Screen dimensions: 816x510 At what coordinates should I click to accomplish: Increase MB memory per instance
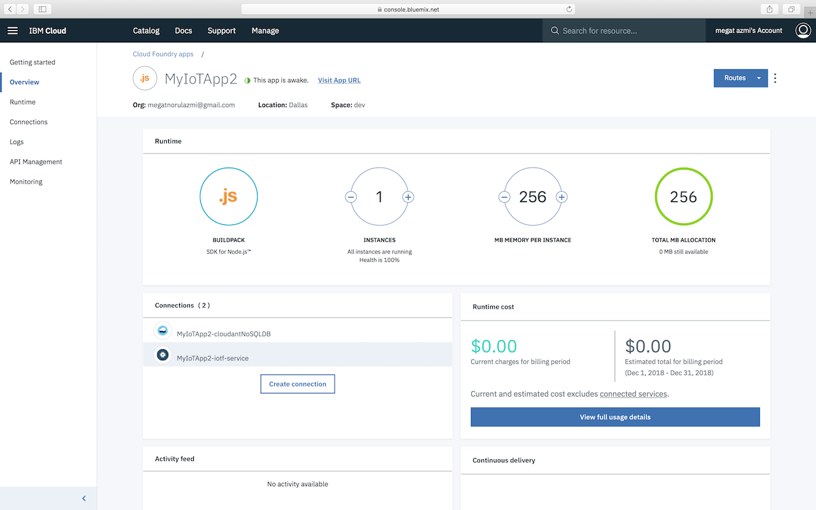(x=562, y=197)
